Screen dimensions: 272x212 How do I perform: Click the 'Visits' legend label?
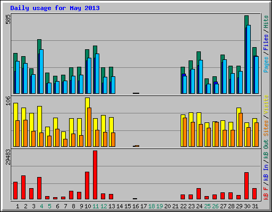[266, 104]
